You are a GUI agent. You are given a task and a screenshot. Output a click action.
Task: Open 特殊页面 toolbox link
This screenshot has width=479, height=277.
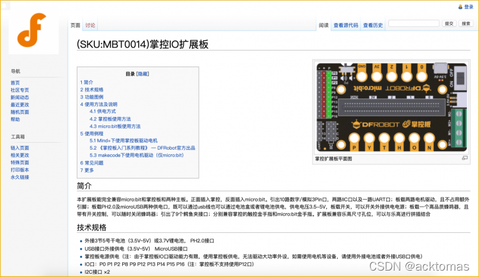tap(20, 162)
